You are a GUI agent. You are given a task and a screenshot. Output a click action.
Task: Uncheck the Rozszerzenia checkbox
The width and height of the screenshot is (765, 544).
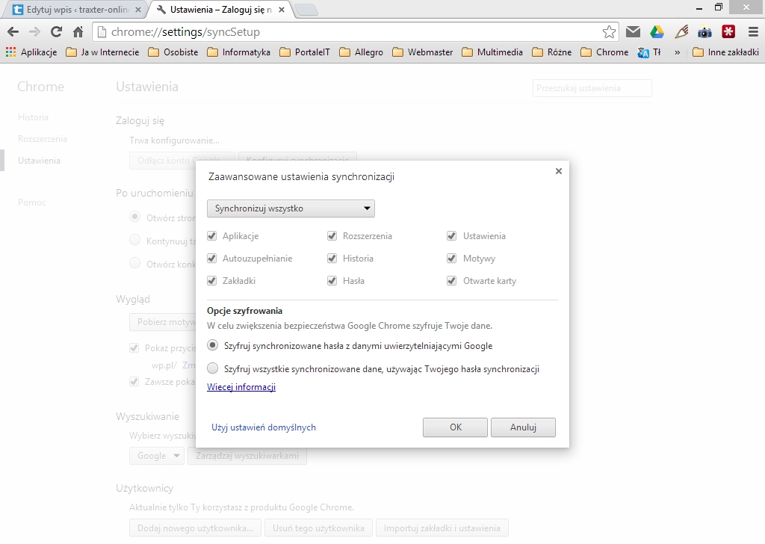332,236
